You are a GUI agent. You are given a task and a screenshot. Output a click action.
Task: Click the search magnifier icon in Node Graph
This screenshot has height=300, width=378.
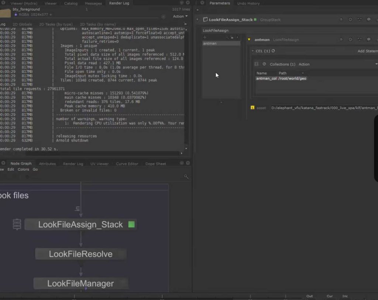point(186,177)
